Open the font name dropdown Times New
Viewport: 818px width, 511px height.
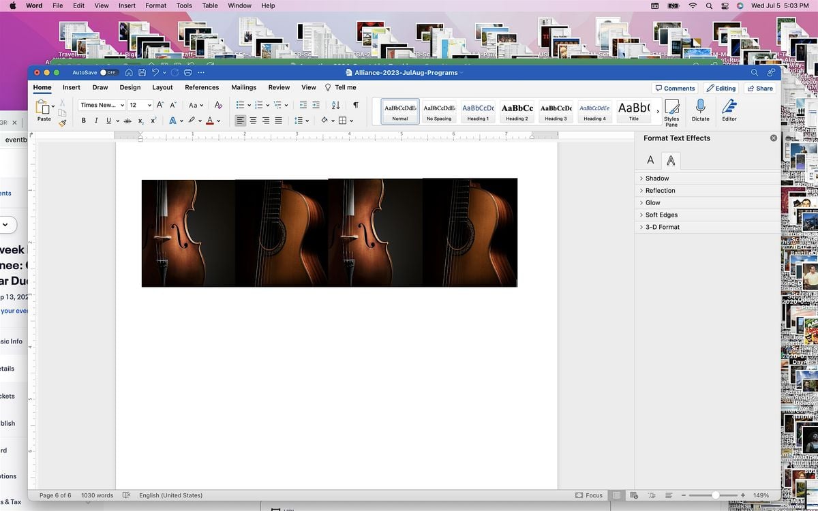pos(102,105)
